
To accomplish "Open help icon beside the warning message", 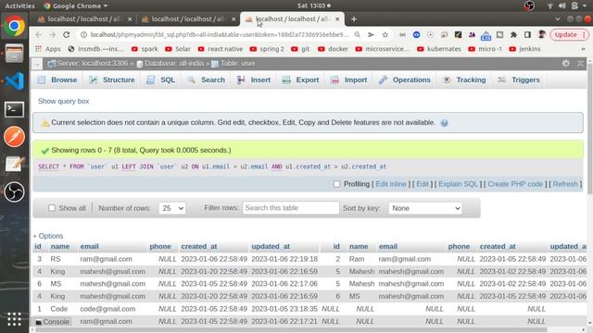I will (x=445, y=123).
